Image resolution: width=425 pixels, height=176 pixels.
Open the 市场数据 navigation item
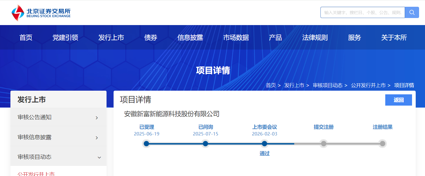coord(236,37)
